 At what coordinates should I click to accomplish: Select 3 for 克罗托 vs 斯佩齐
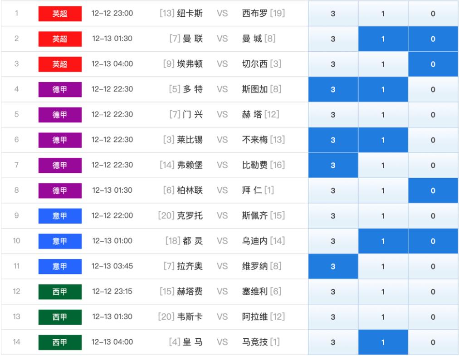tap(333, 216)
